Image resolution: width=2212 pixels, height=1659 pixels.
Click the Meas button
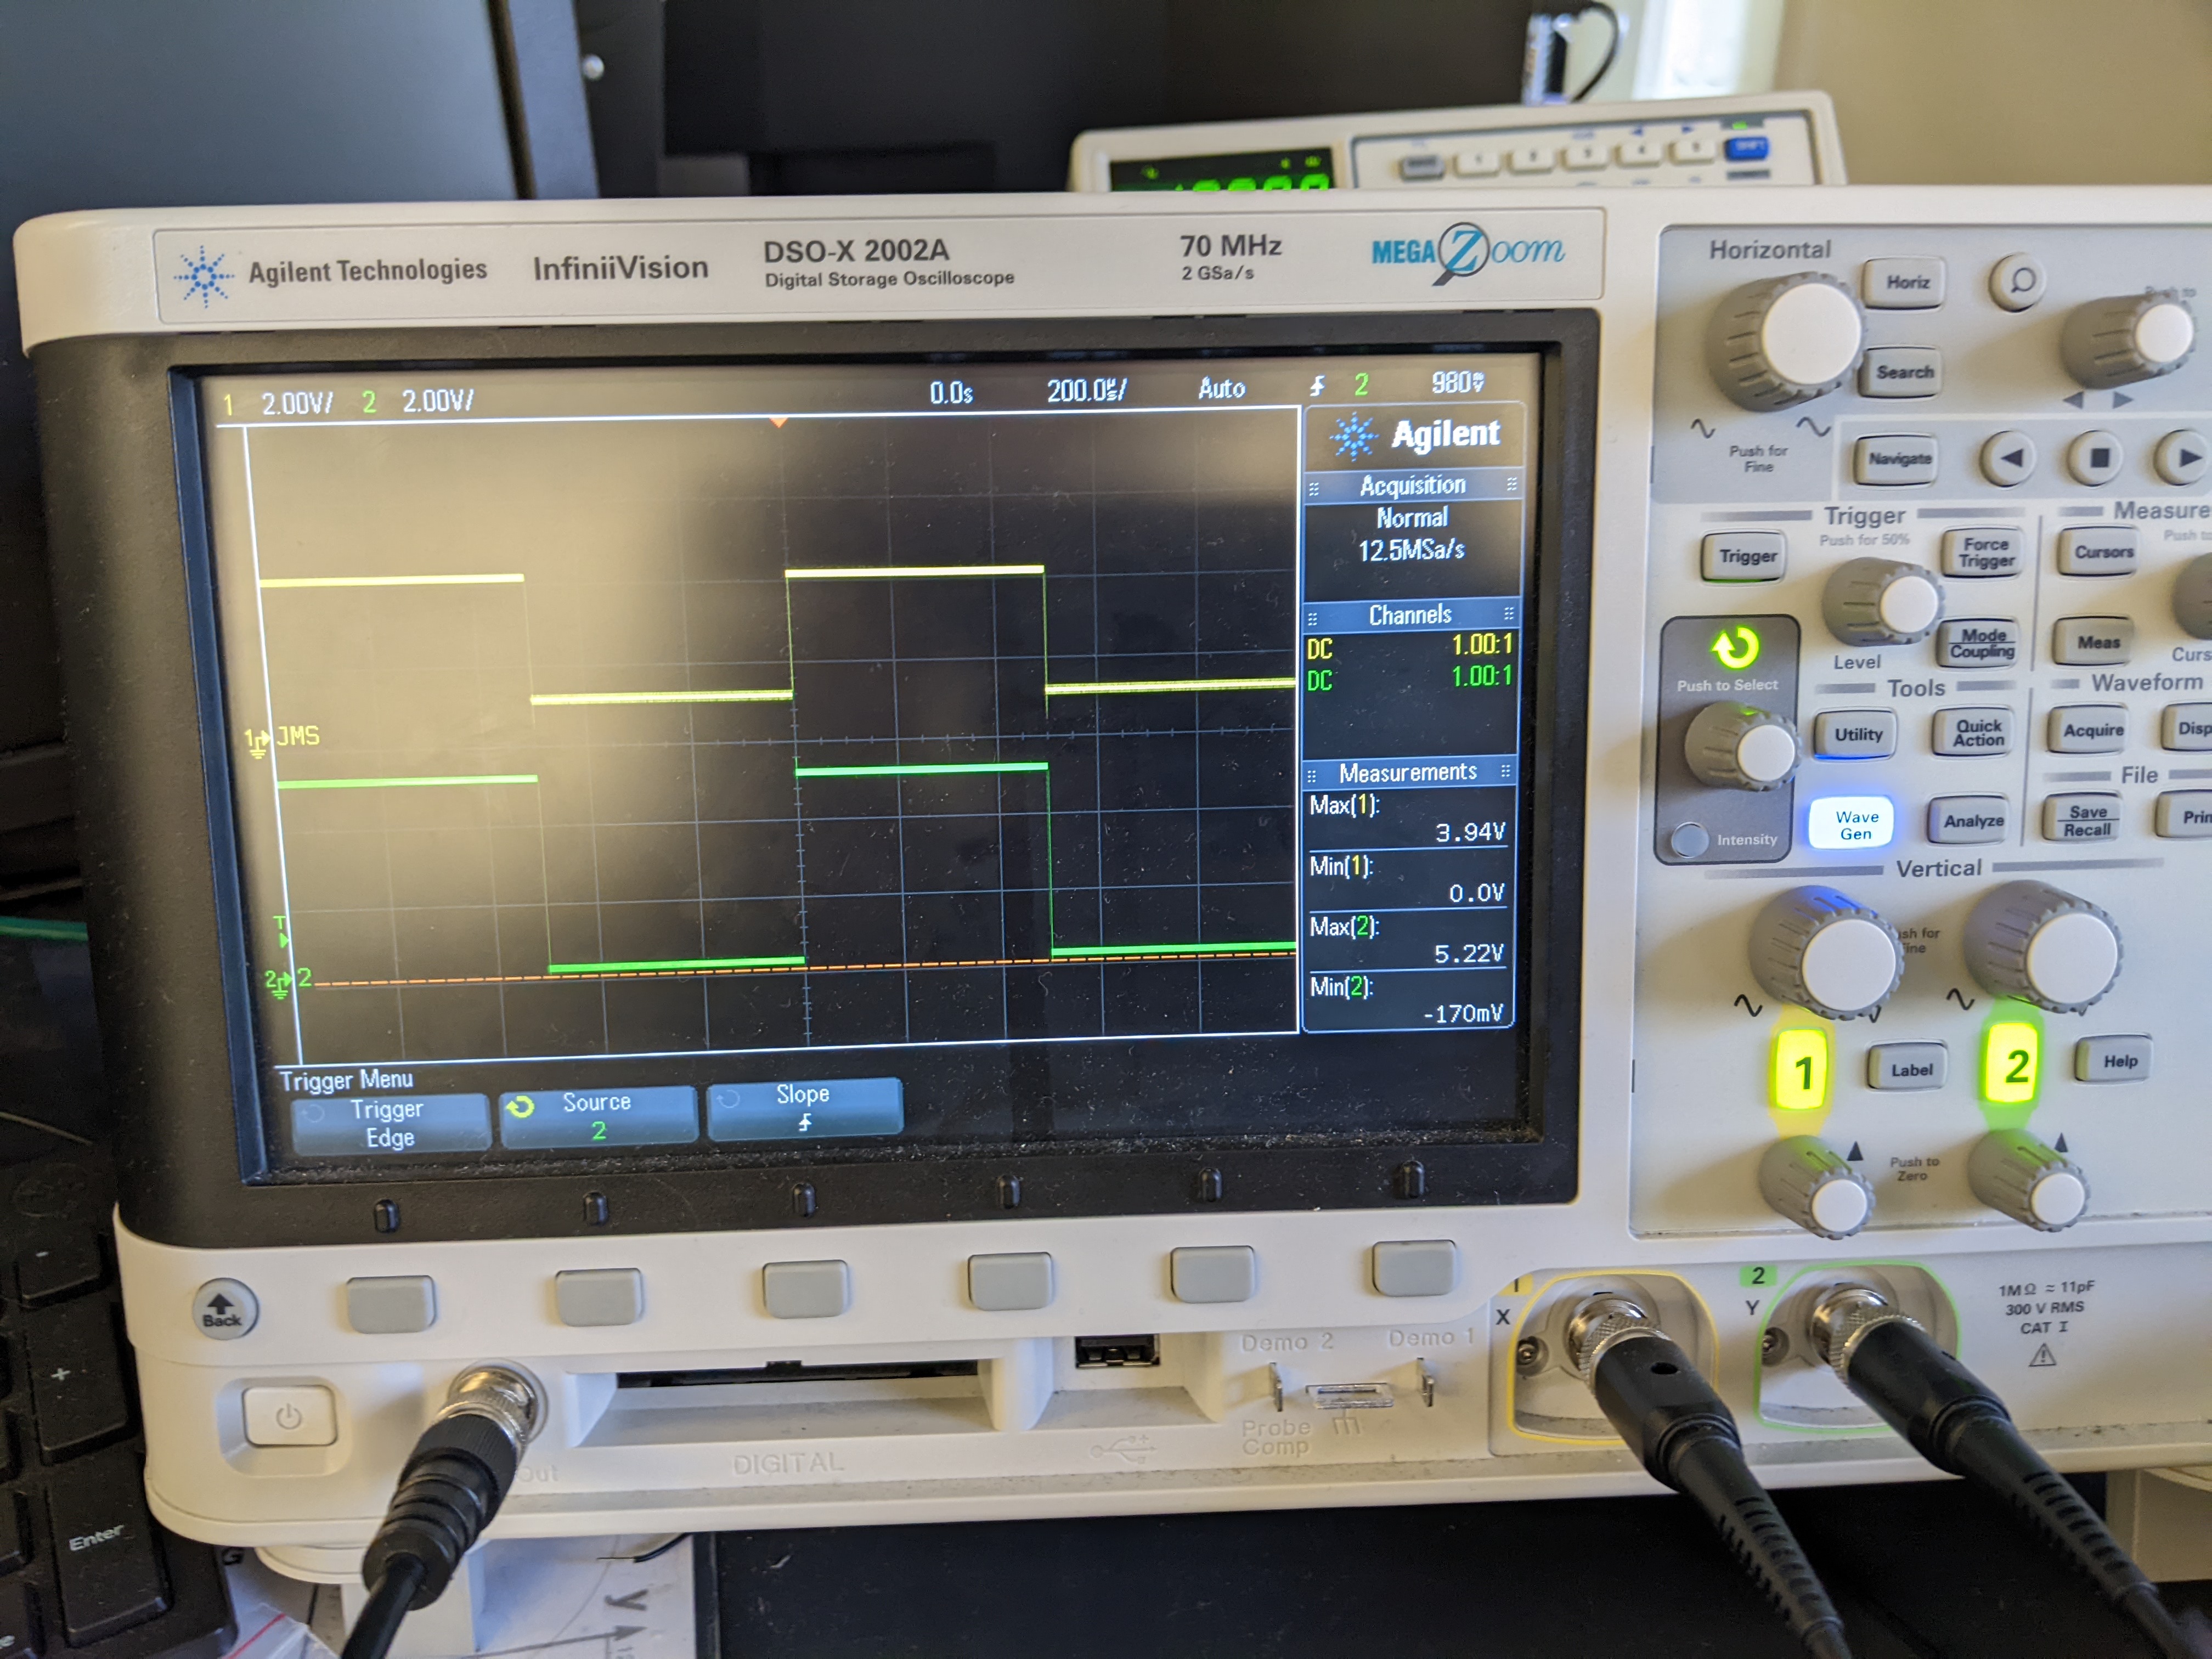2098,642
